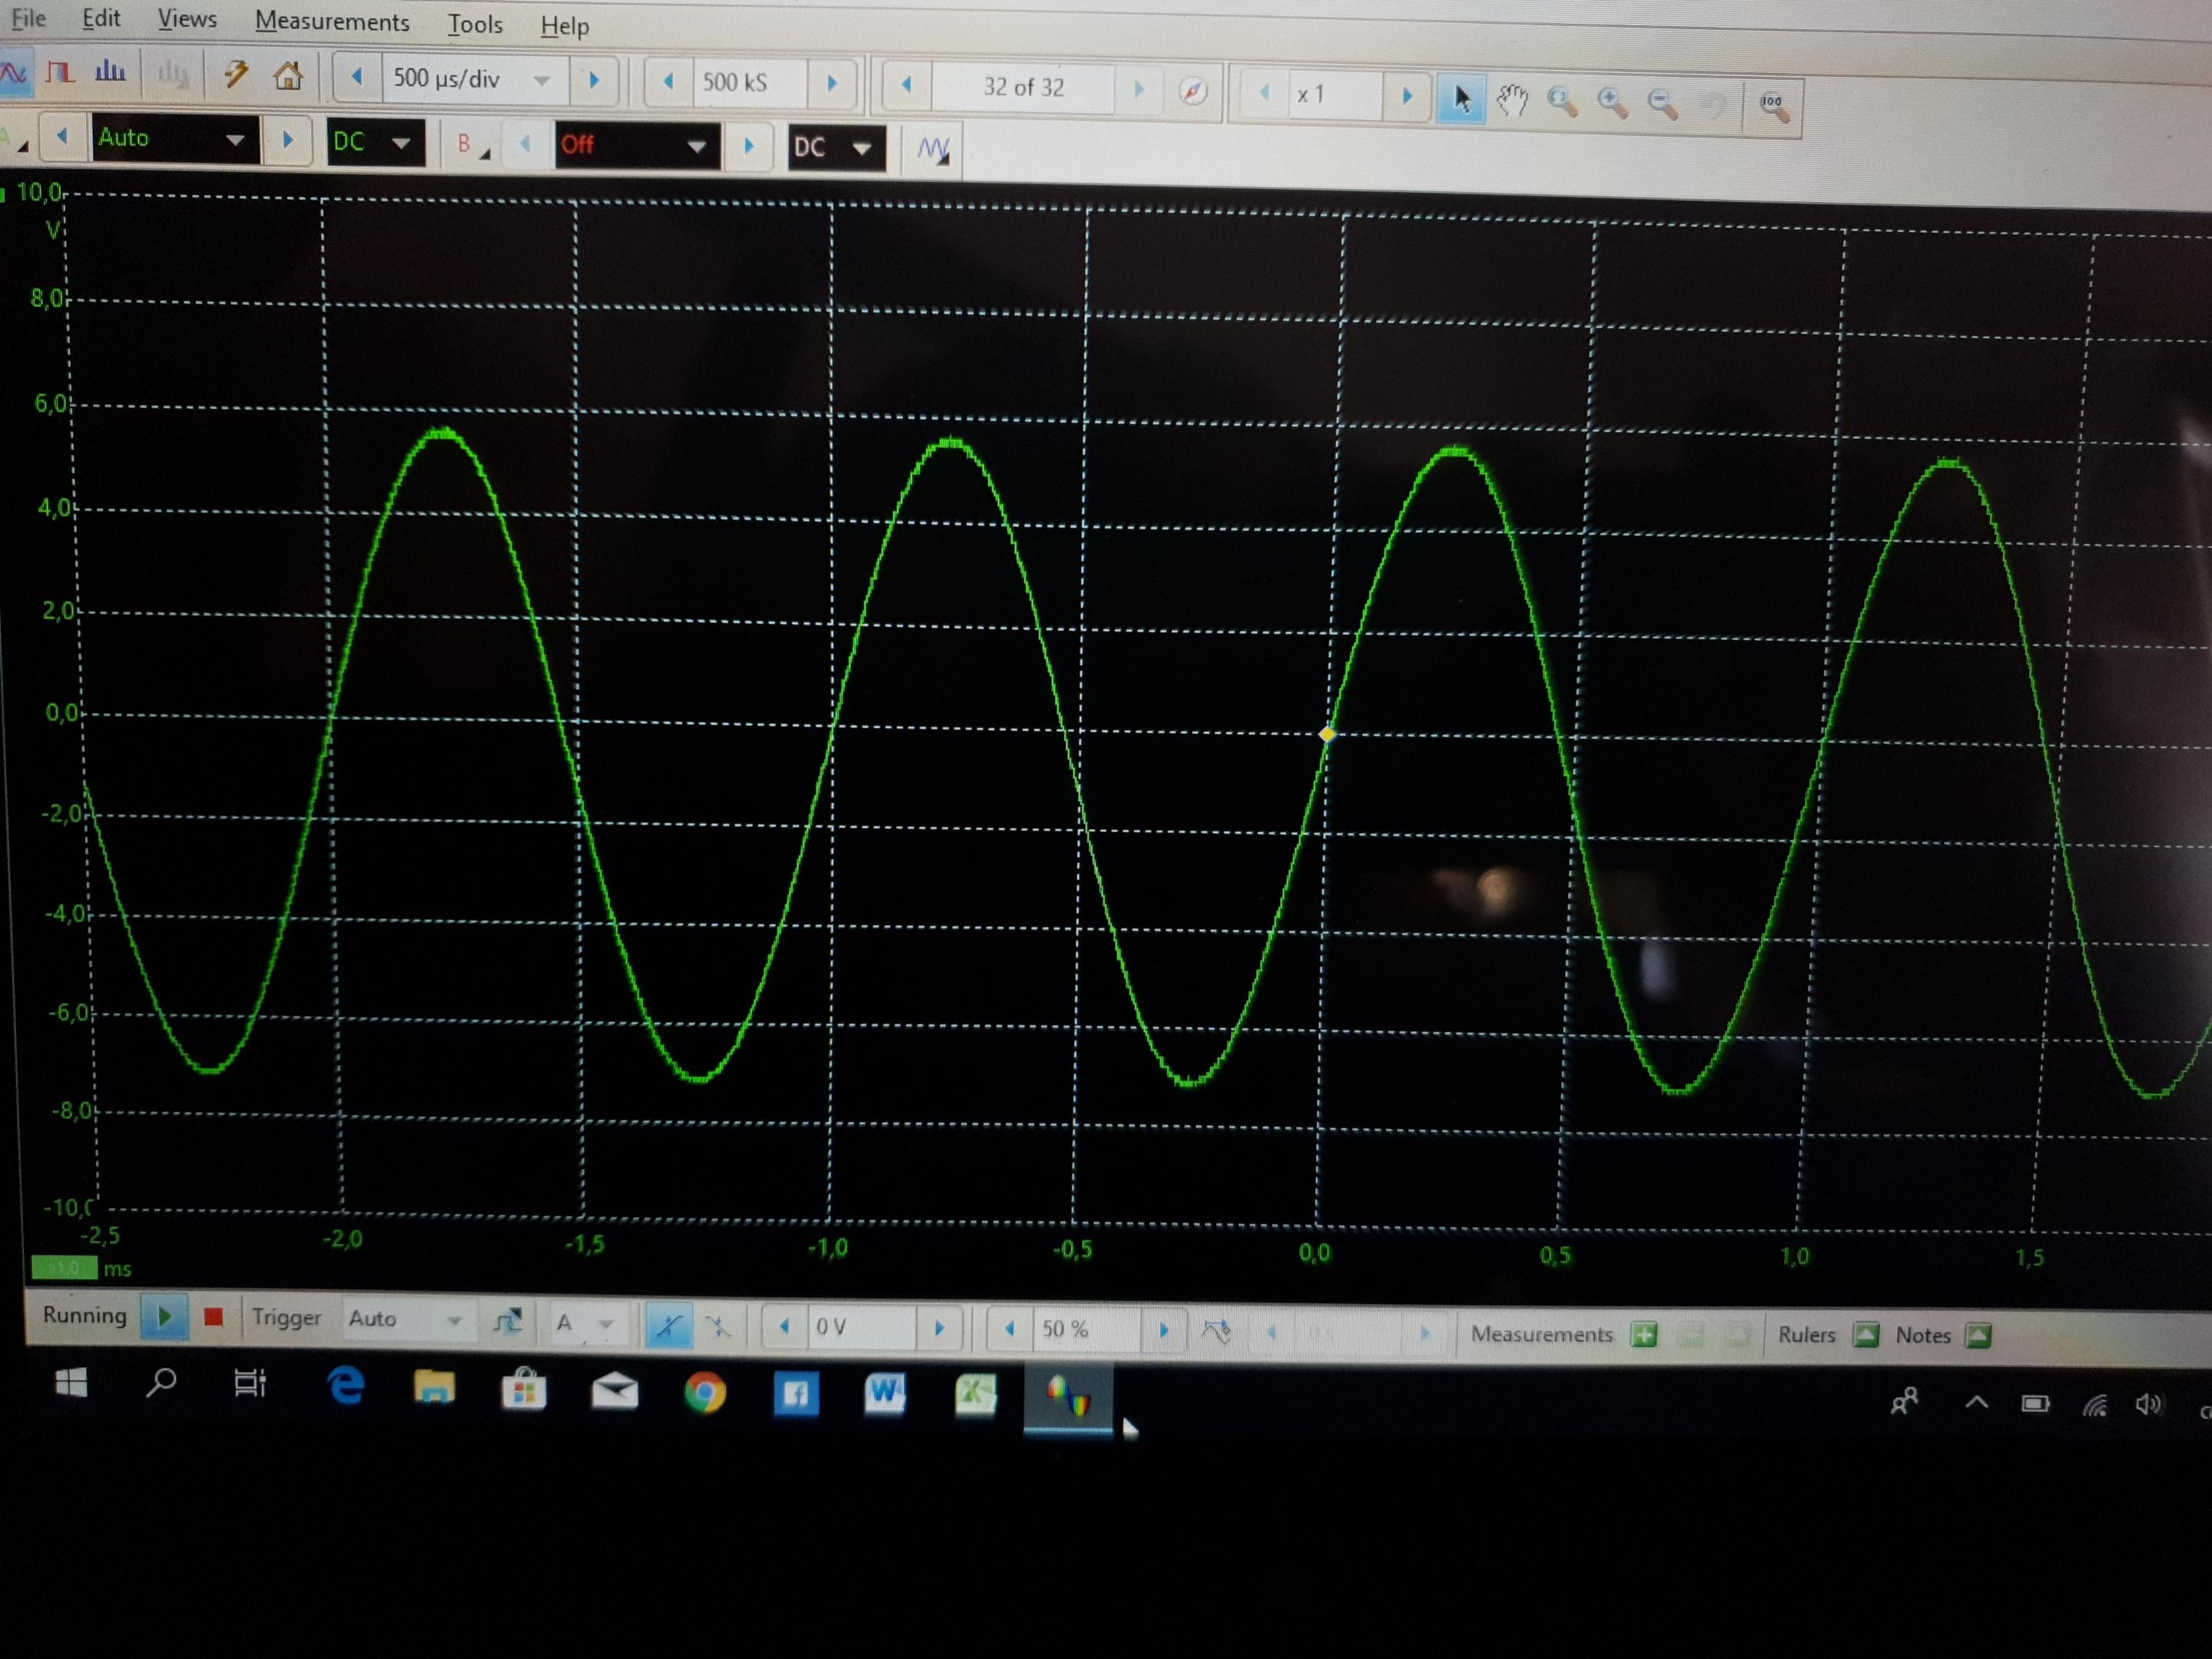Image resolution: width=2212 pixels, height=1659 pixels.
Task: Open Chrome from the taskbar
Action: tap(705, 1392)
